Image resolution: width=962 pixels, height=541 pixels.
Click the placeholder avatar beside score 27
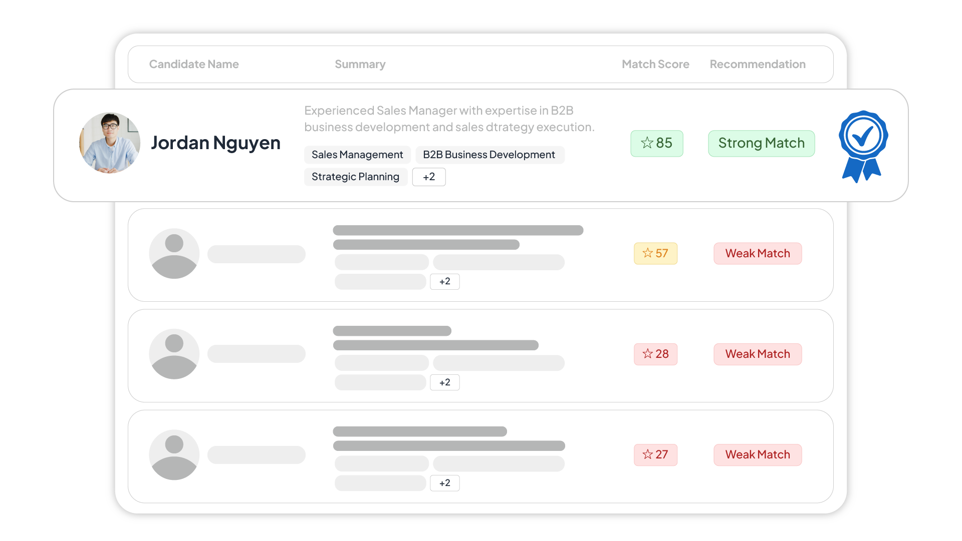174,454
